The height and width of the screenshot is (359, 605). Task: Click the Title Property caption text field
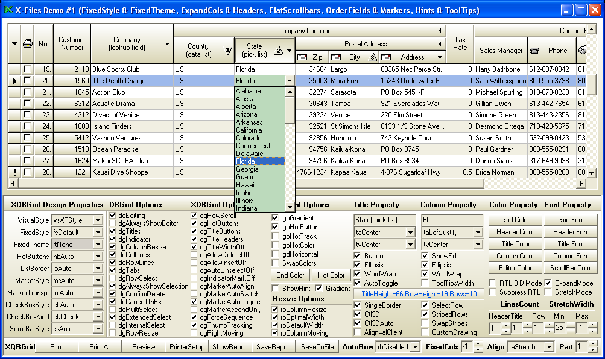coord(384,220)
